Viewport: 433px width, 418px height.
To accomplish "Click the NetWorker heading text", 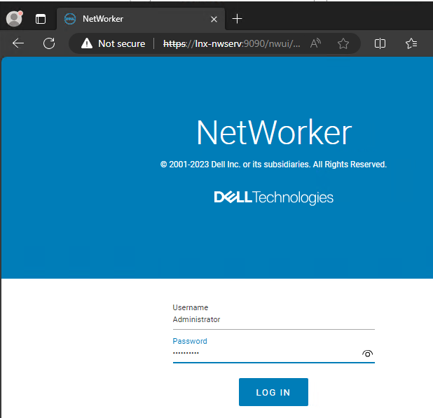I will (274, 132).
